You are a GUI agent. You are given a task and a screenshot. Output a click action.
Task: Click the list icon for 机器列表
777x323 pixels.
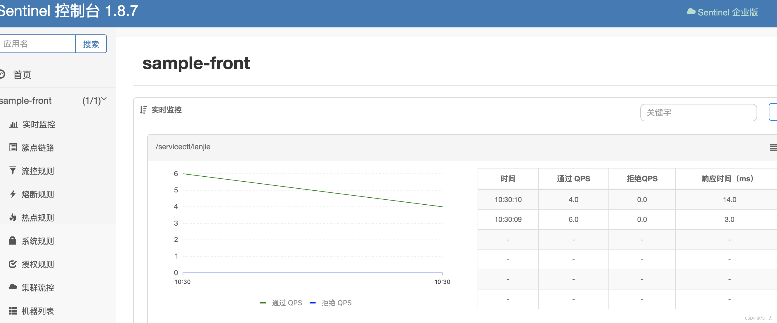[x=13, y=311]
